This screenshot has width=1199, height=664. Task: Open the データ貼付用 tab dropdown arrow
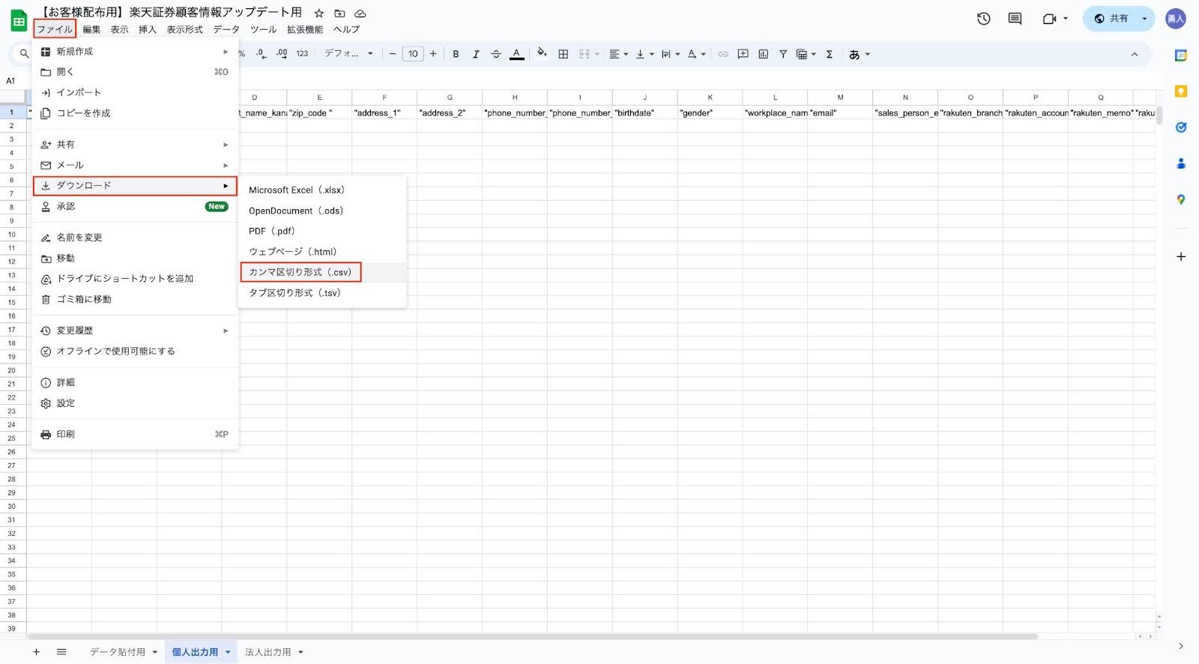pyautogui.click(x=155, y=652)
